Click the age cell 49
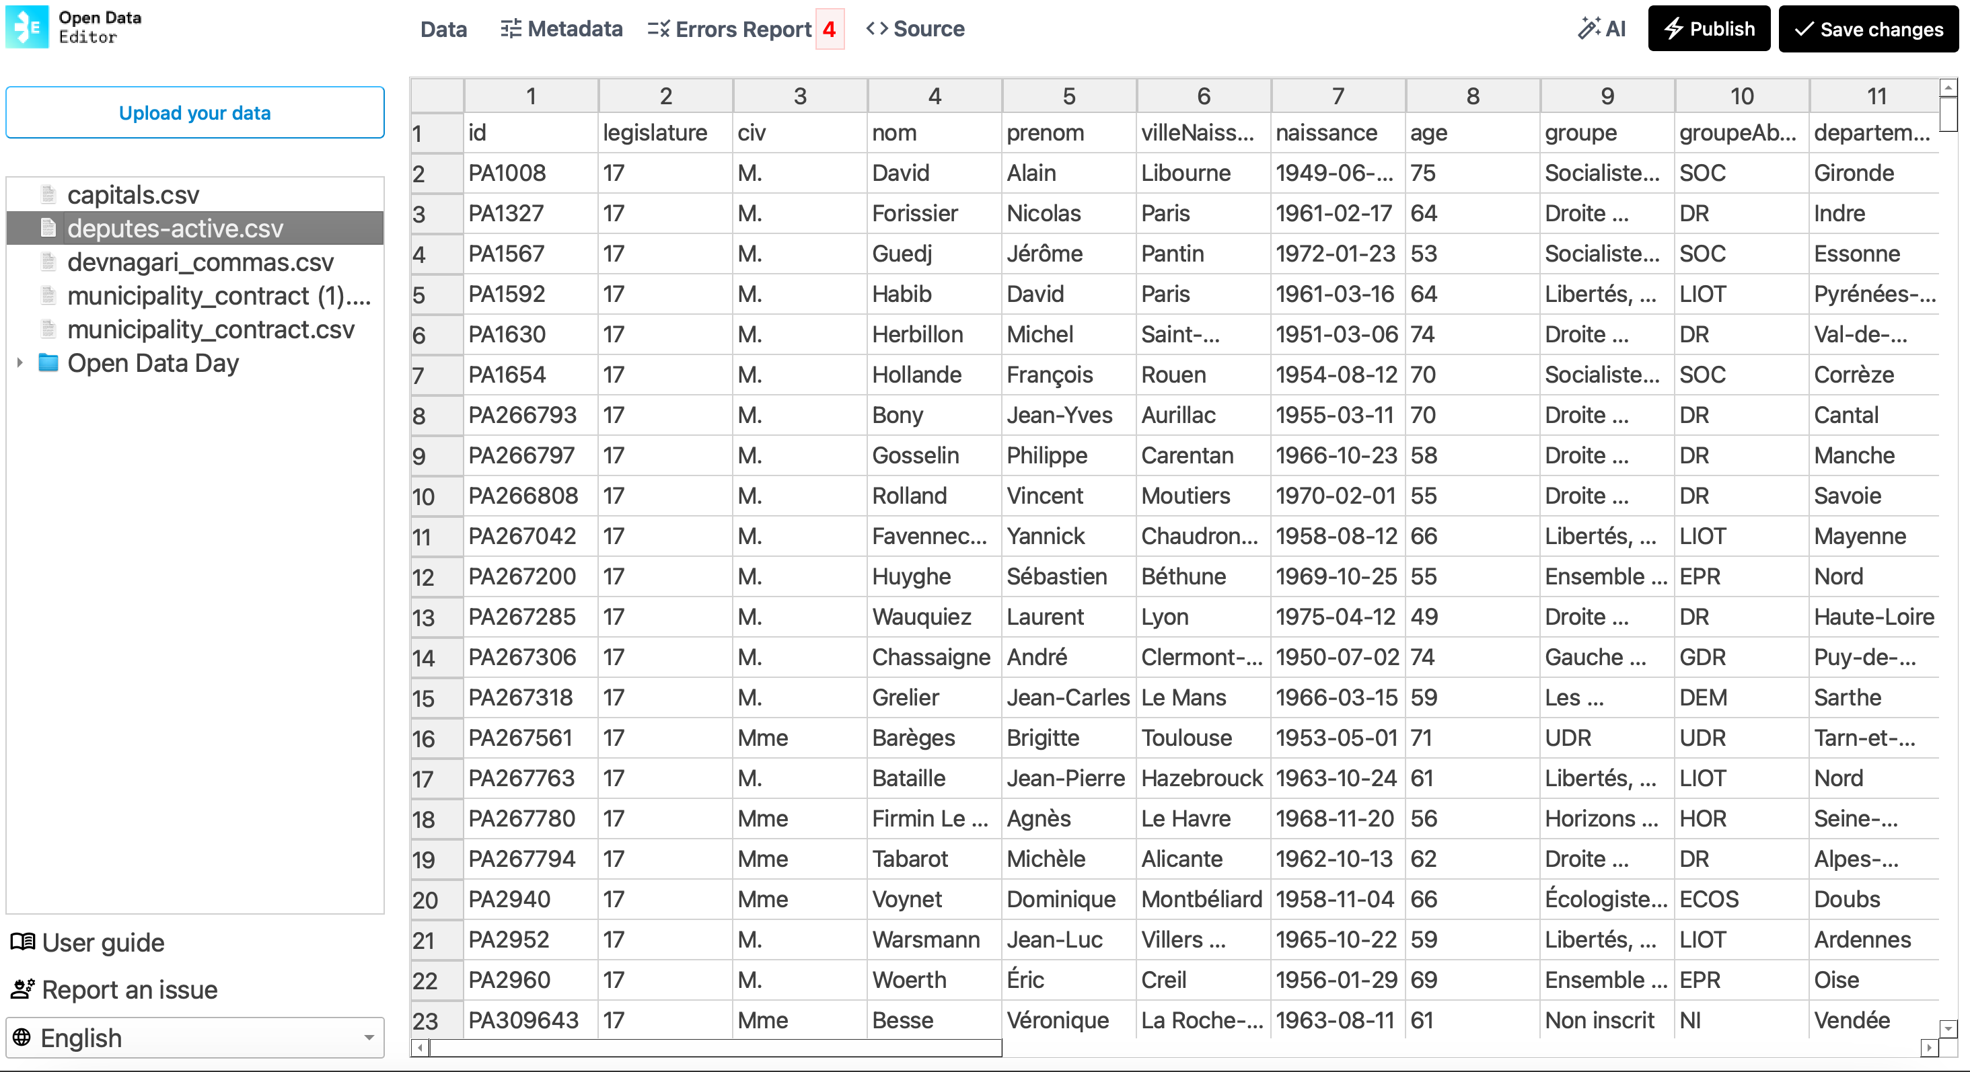This screenshot has height=1072, width=1970. tap(1473, 616)
